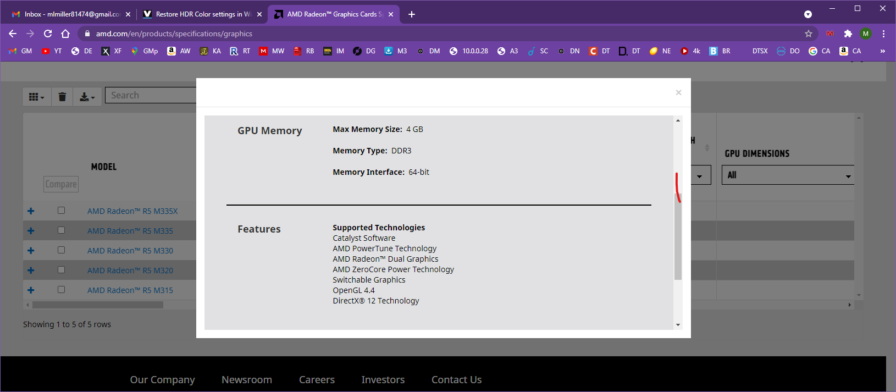Image resolution: width=896 pixels, height=392 pixels.
Task: Expand row for AMD Radeon R5 M330
Action: click(x=31, y=251)
